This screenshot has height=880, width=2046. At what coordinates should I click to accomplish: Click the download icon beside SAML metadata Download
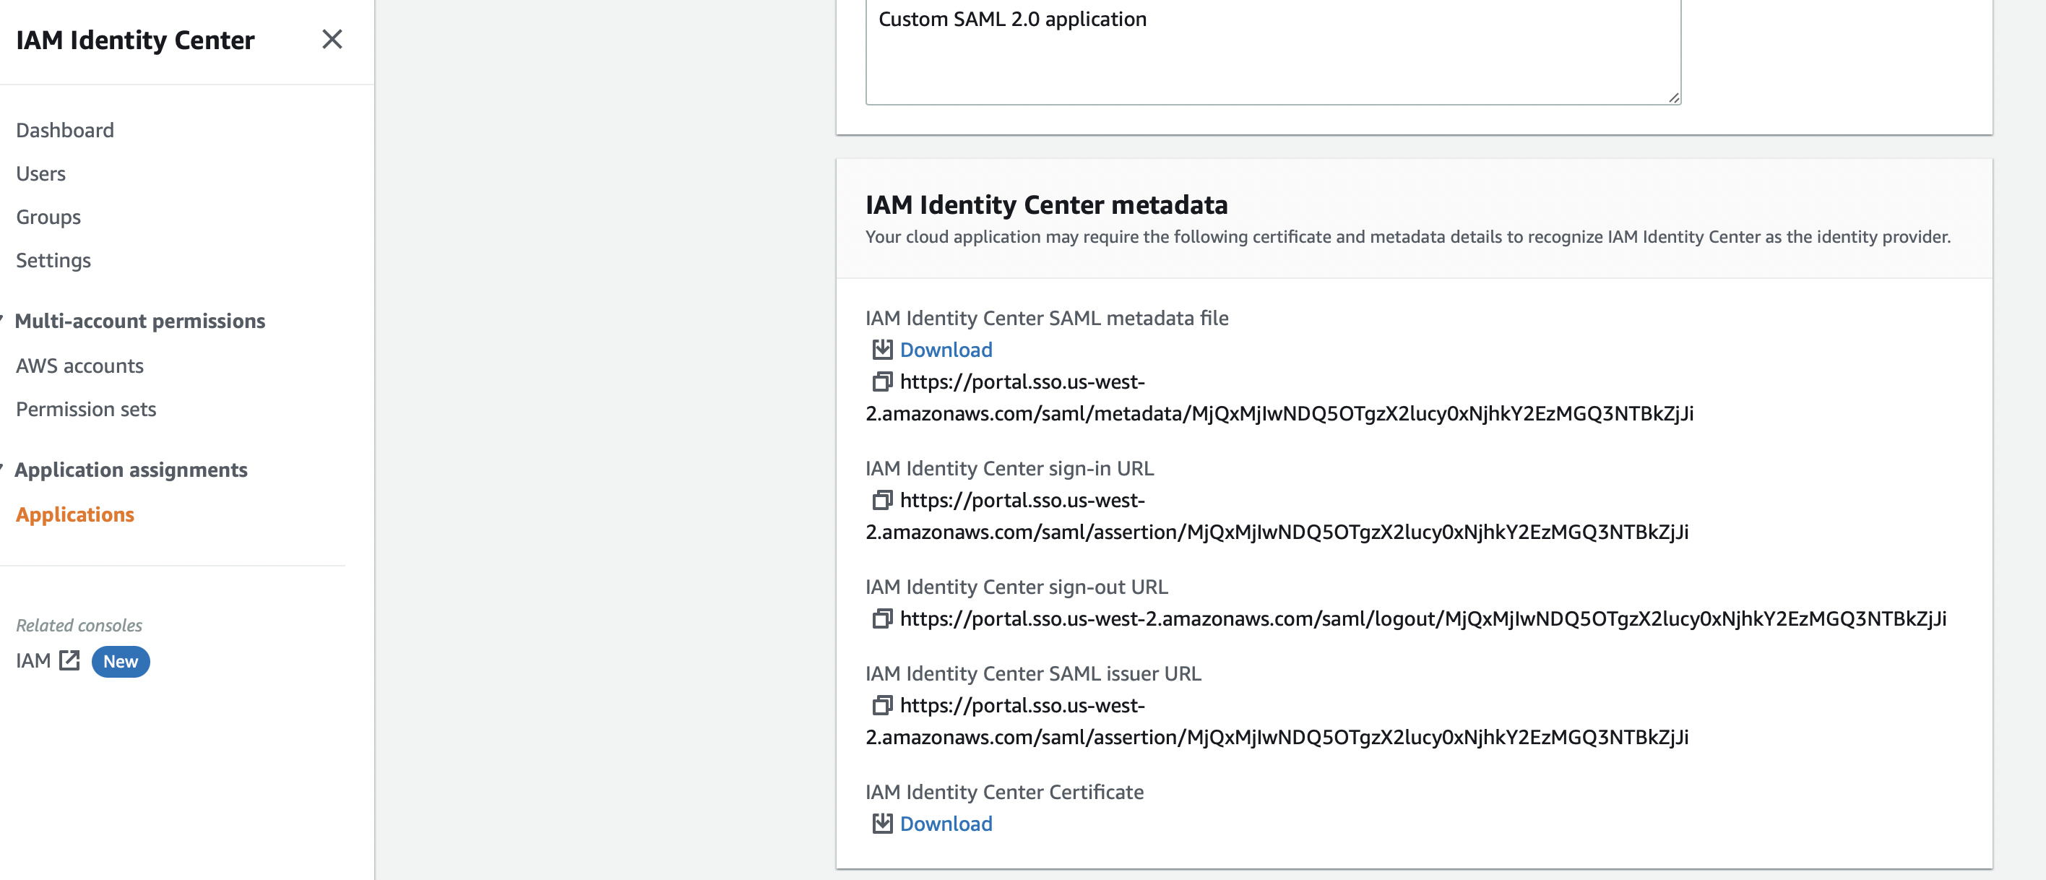coord(881,350)
